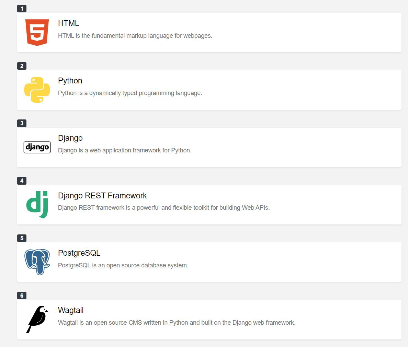The height and width of the screenshot is (347, 408).
Task: Click the number 1 badge
Action: pos(22,9)
